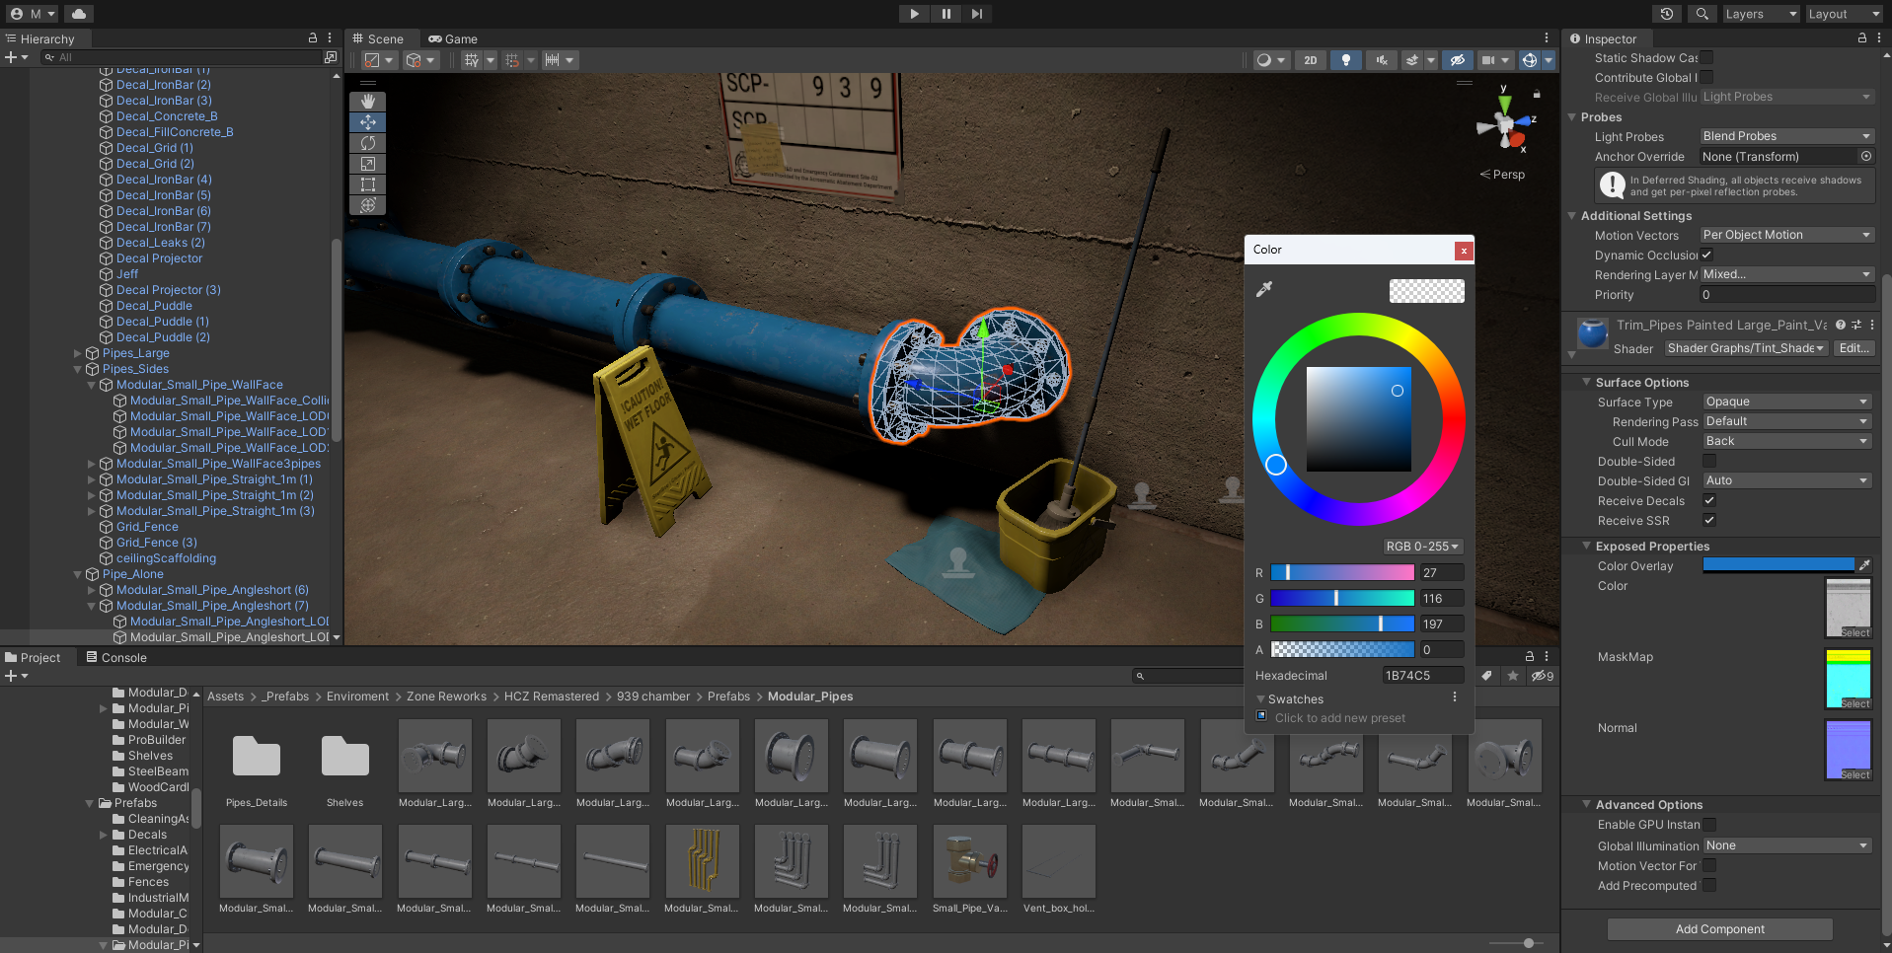Image resolution: width=1892 pixels, height=953 pixels.
Task: Open the Swatches options kebab menu
Action: [x=1455, y=697]
